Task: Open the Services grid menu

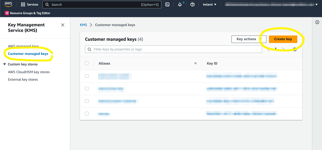Action: [x=30, y=4]
